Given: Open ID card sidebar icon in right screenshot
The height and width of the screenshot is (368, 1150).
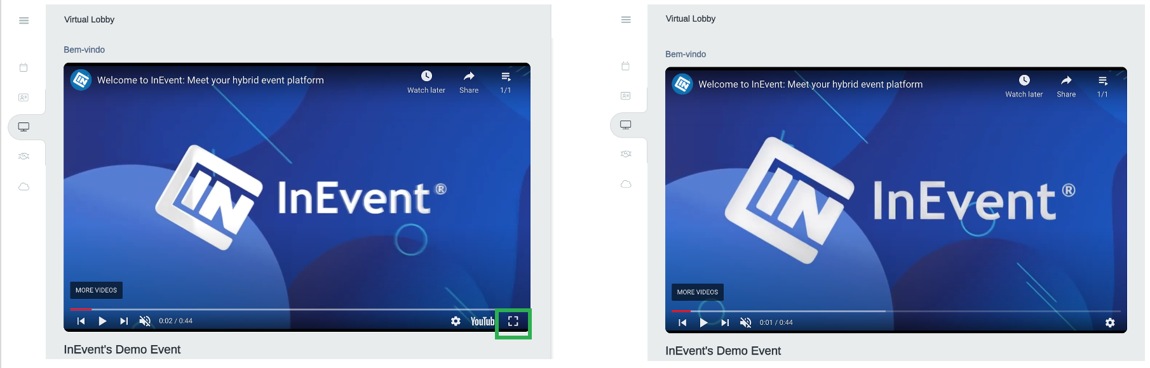Looking at the screenshot, I should click(626, 96).
